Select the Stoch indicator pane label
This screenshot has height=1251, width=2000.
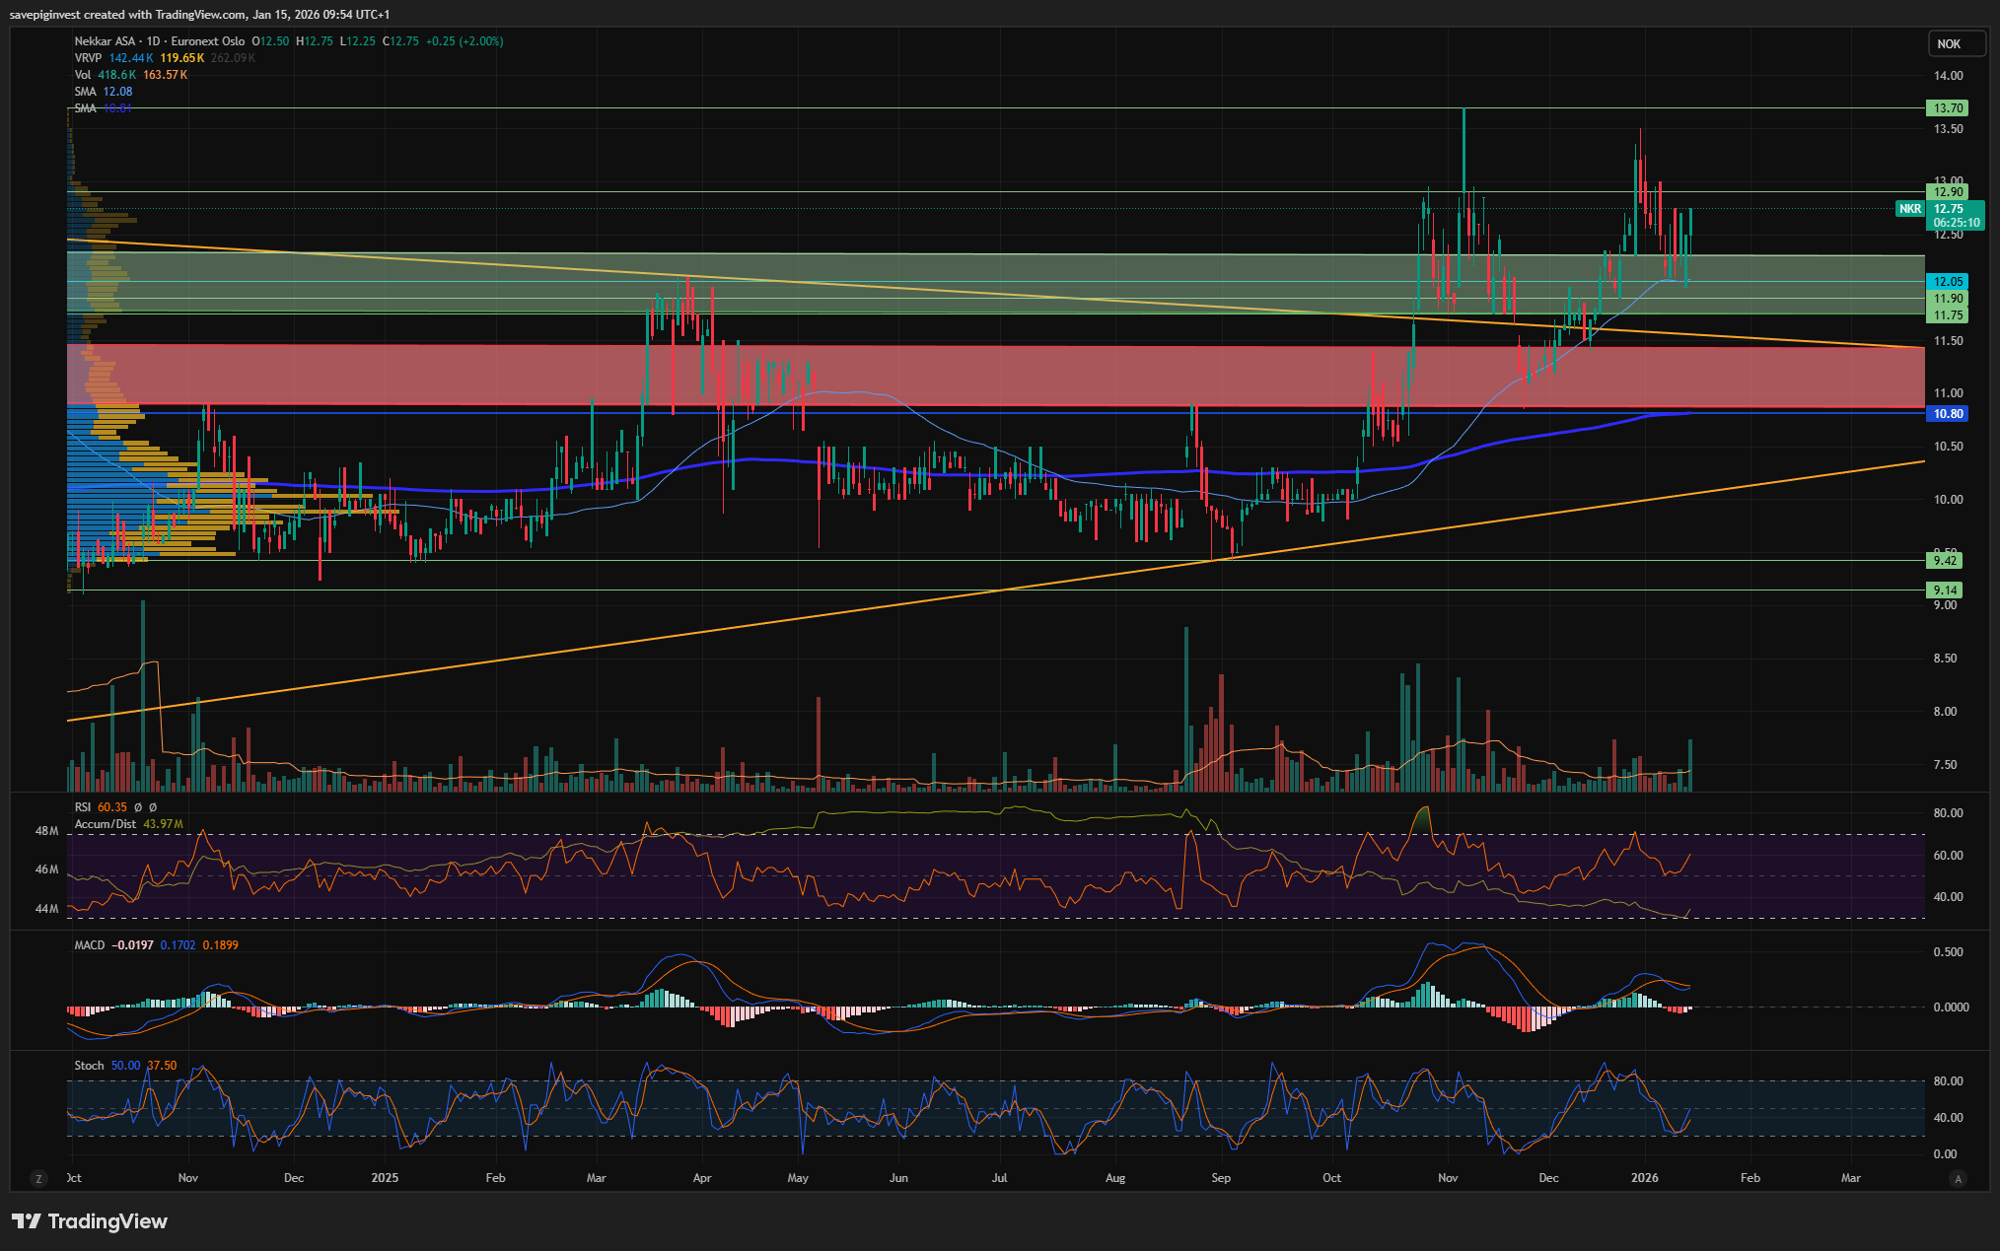89,1066
